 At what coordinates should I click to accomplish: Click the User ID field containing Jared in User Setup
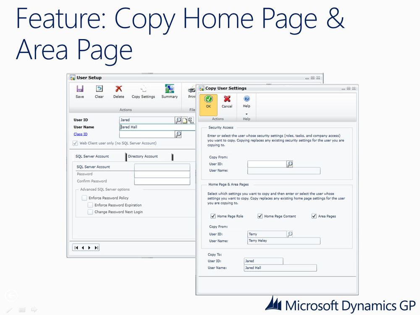point(147,120)
